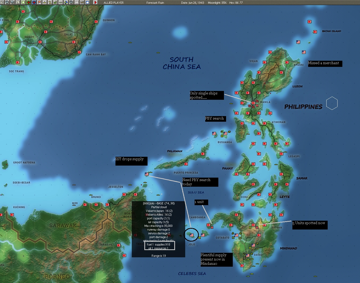Select the Japanese flag base at Saigon
This screenshot has width=360, height=283.
pos(40,42)
